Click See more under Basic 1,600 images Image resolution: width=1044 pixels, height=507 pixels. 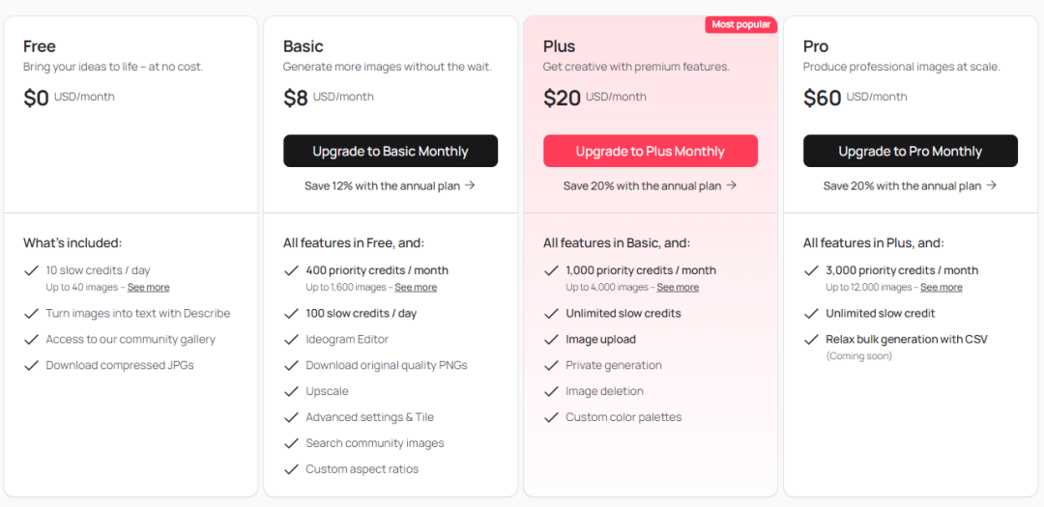pos(416,287)
